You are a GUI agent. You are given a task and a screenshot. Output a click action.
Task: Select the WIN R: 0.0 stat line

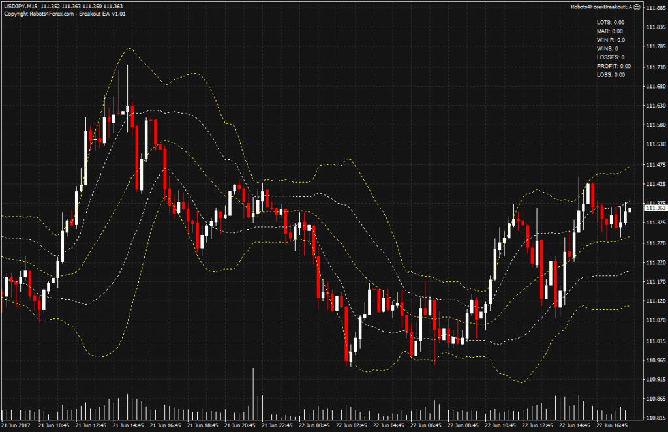[611, 40]
